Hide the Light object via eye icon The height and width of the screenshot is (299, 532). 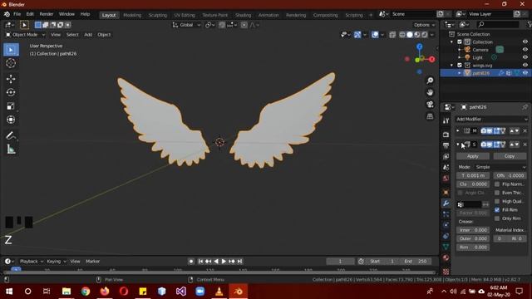525,57
